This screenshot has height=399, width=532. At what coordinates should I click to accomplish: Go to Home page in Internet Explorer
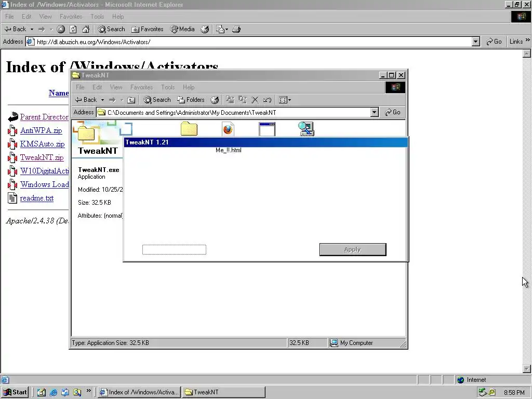pyautogui.click(x=86, y=29)
